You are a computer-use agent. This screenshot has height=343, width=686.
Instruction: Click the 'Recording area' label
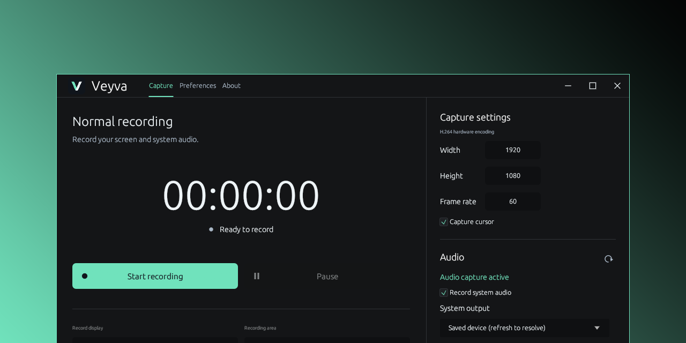coord(260,328)
